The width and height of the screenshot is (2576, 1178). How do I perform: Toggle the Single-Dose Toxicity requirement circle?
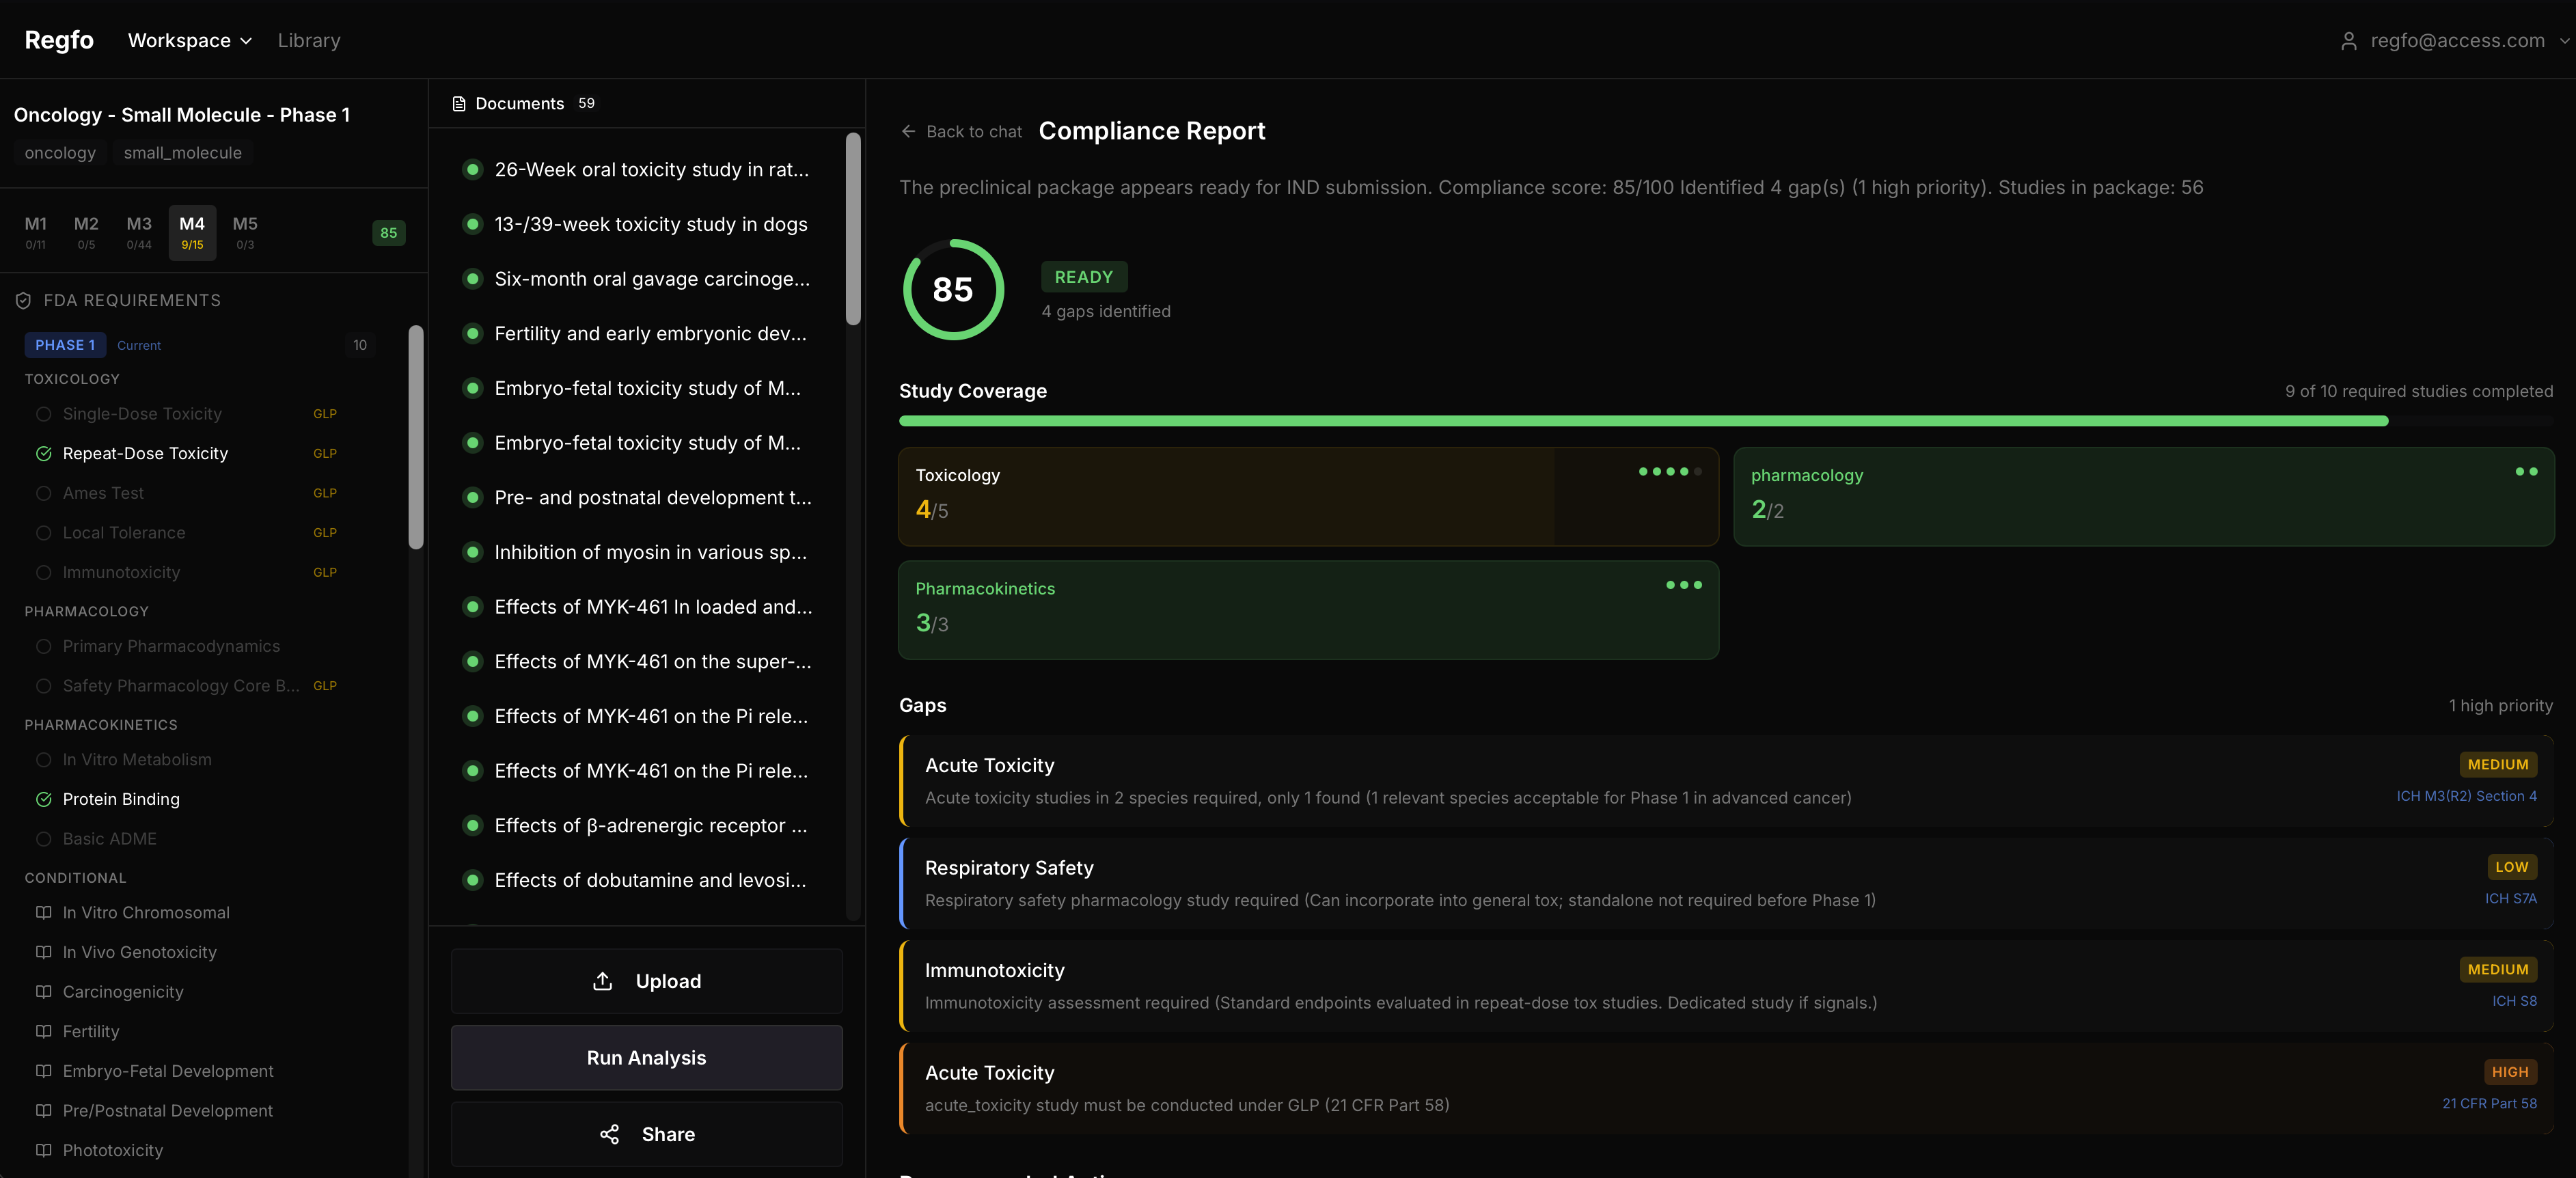point(43,414)
